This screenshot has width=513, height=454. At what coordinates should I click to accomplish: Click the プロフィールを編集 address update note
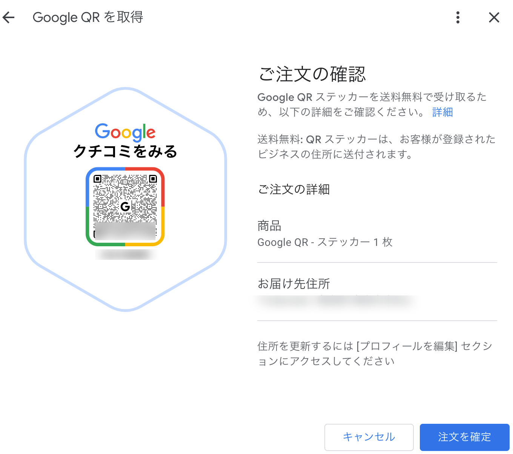point(375,354)
